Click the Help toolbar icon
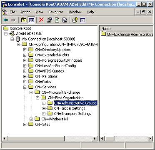This screenshot has width=155, height=150. [x=75, y=20]
